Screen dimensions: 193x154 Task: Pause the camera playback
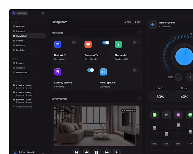pyautogui.click(x=97, y=152)
